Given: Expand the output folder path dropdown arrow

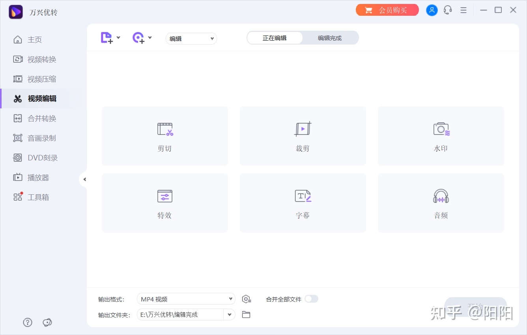Looking at the screenshot, I should coord(230,315).
